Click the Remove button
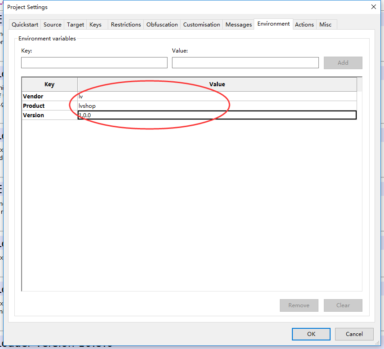 coord(299,305)
